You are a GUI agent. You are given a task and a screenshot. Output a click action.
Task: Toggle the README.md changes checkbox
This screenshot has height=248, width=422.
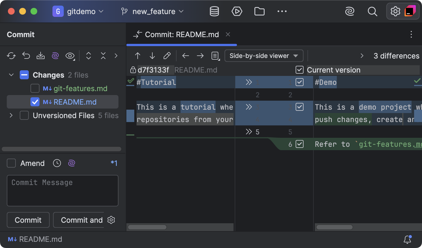(x=35, y=102)
